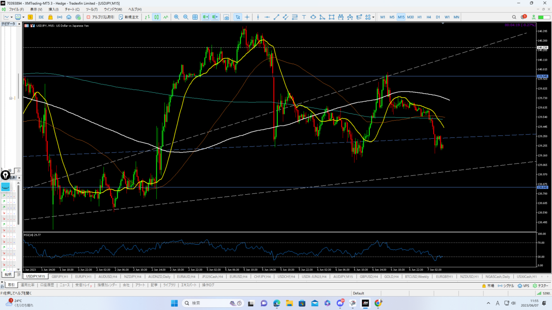Open the Market shopping bag icon
The height and width of the screenshot is (310, 552).
[x=51, y=17]
